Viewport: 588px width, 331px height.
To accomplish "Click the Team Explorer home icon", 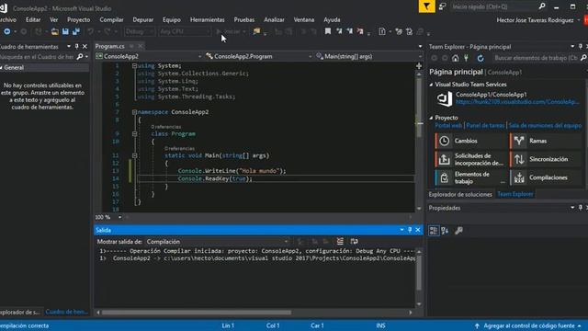I will pyautogui.click(x=456, y=58).
